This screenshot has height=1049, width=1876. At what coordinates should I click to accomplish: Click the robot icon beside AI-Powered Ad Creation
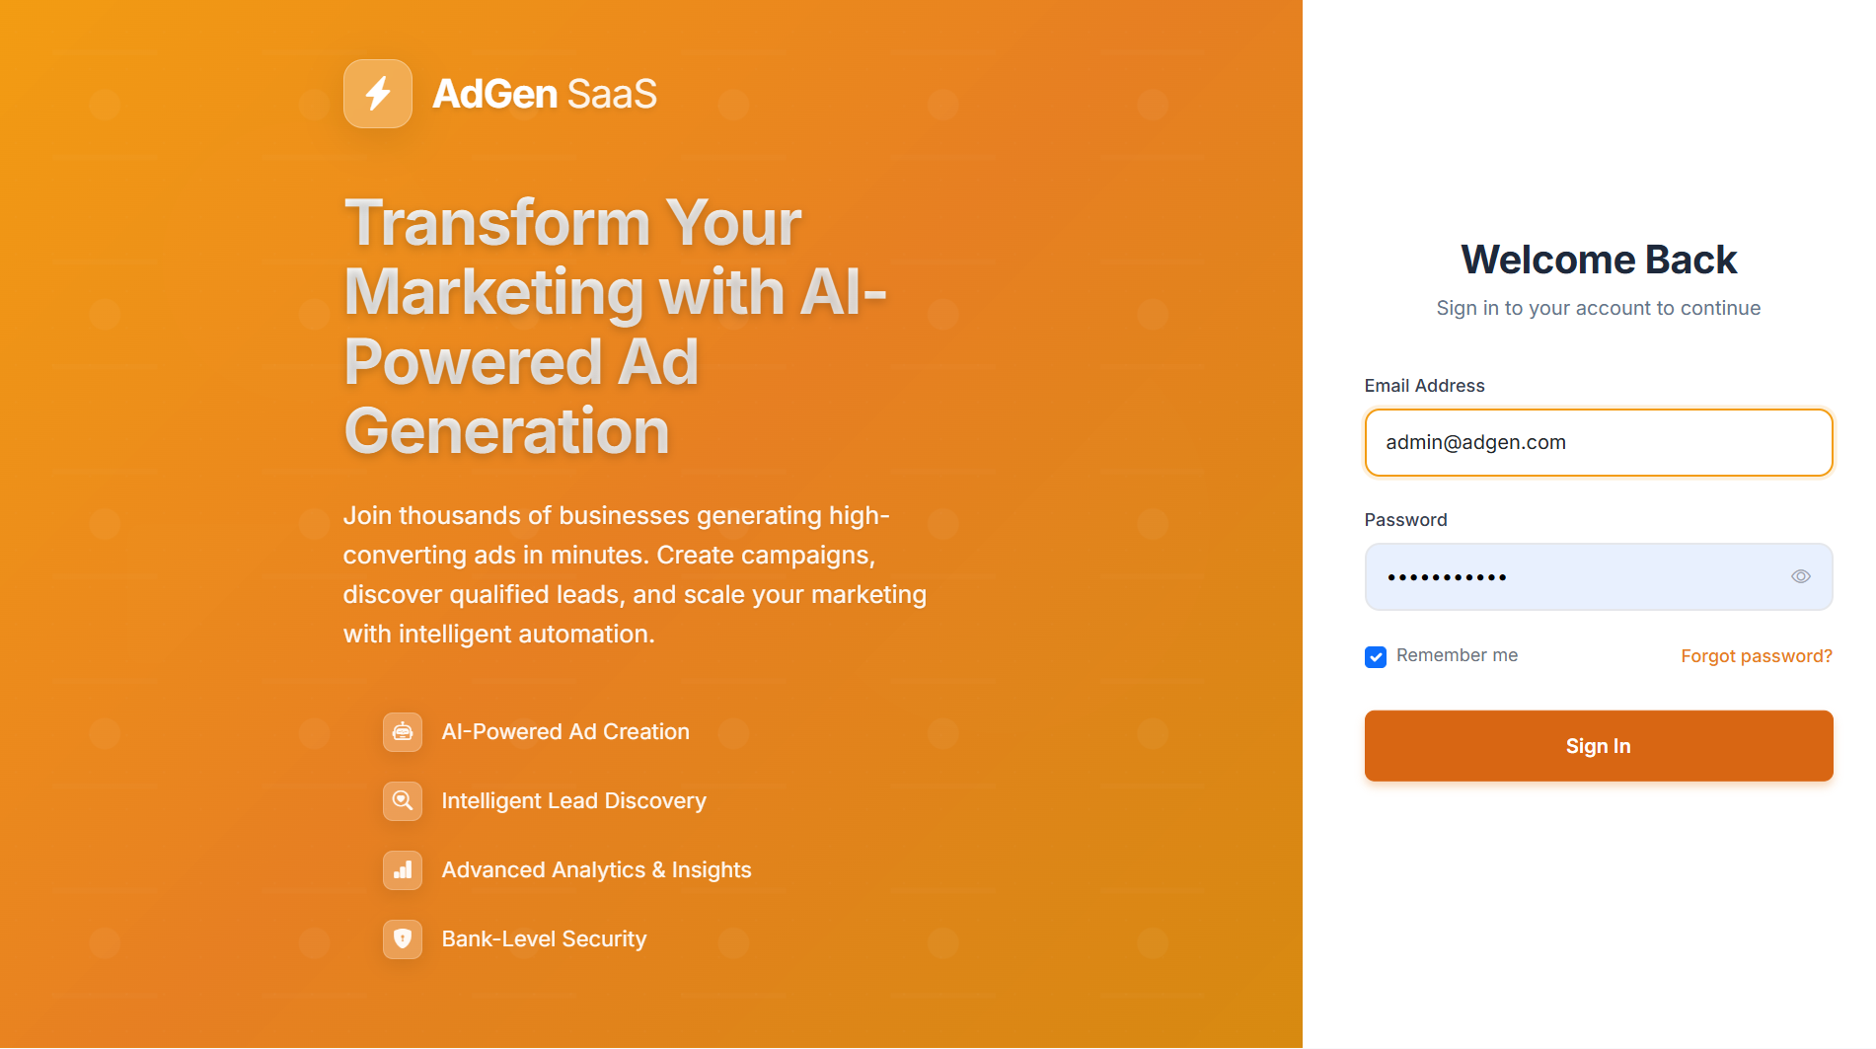click(x=403, y=732)
